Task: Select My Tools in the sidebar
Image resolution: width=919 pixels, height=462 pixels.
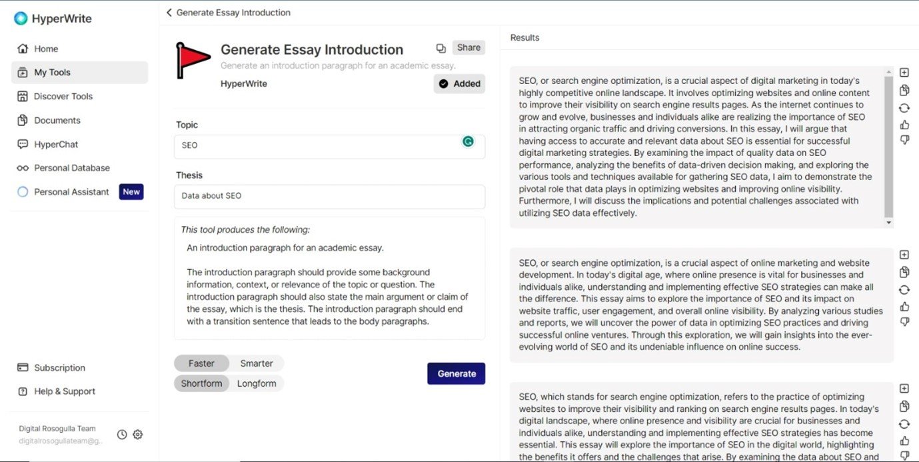Action: point(79,73)
